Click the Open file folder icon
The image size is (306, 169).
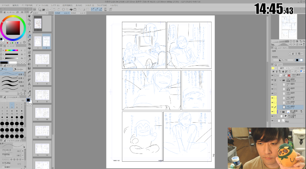pyautogui.click(x=43, y=9)
